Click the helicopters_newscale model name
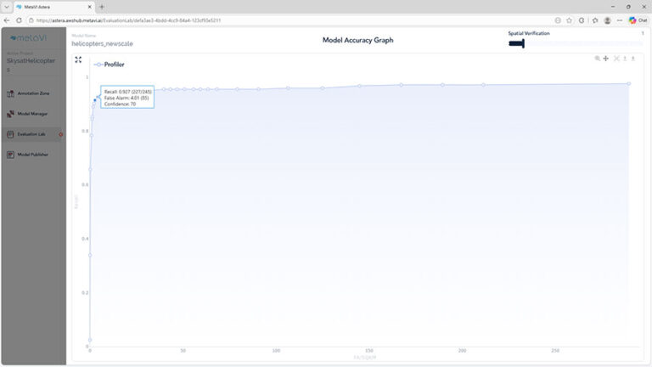 pyautogui.click(x=102, y=43)
